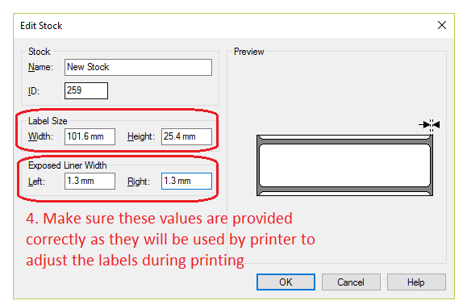Click the "Name:" label
This screenshot has height=305, width=467.
tap(40, 67)
